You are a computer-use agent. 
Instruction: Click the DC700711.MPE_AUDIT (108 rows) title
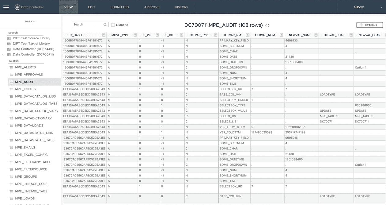coord(224,25)
